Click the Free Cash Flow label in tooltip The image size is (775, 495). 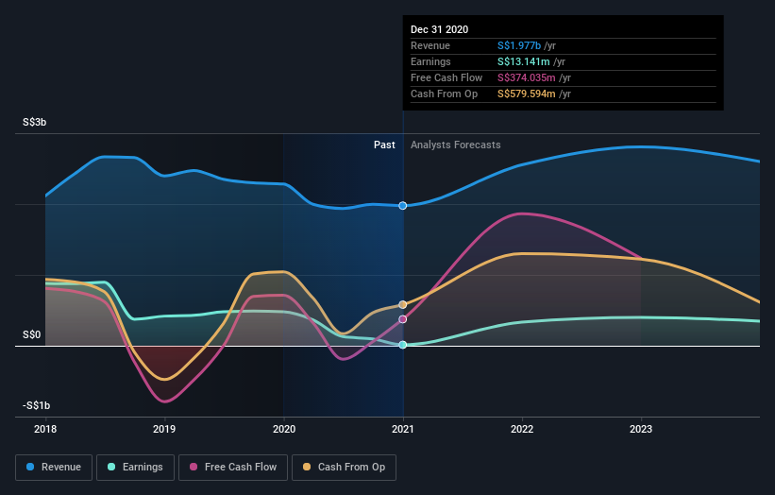pos(446,77)
